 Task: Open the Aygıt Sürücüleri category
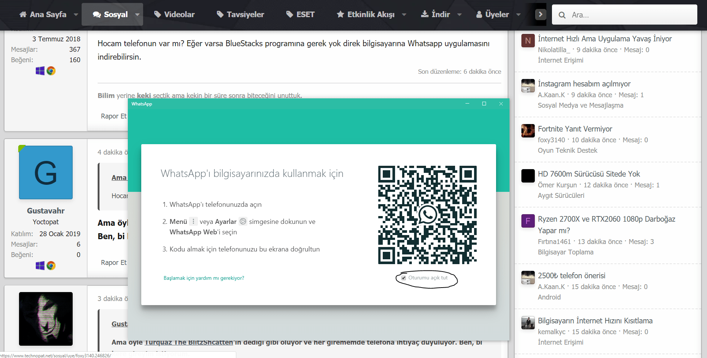point(561,196)
